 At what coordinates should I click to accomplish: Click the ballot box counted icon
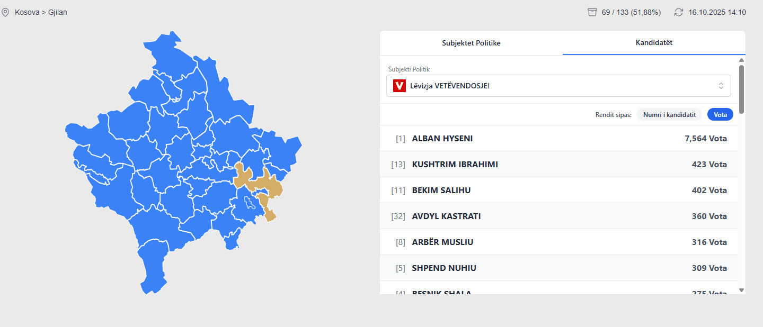[592, 12]
